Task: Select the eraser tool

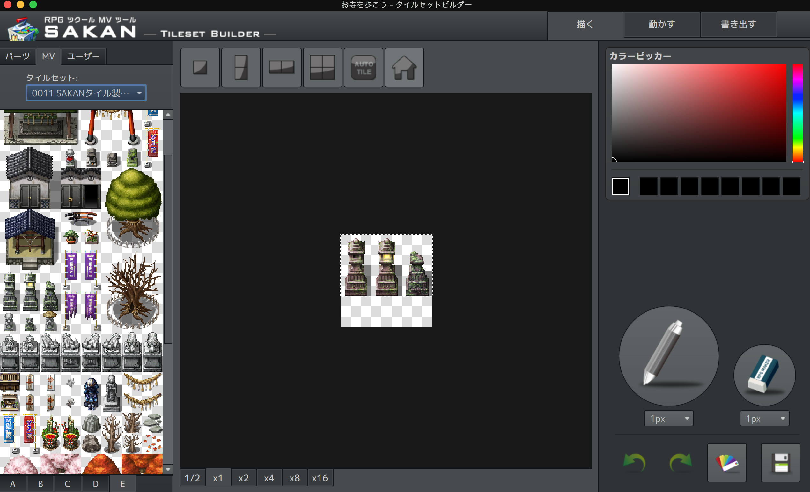Action: (764, 375)
